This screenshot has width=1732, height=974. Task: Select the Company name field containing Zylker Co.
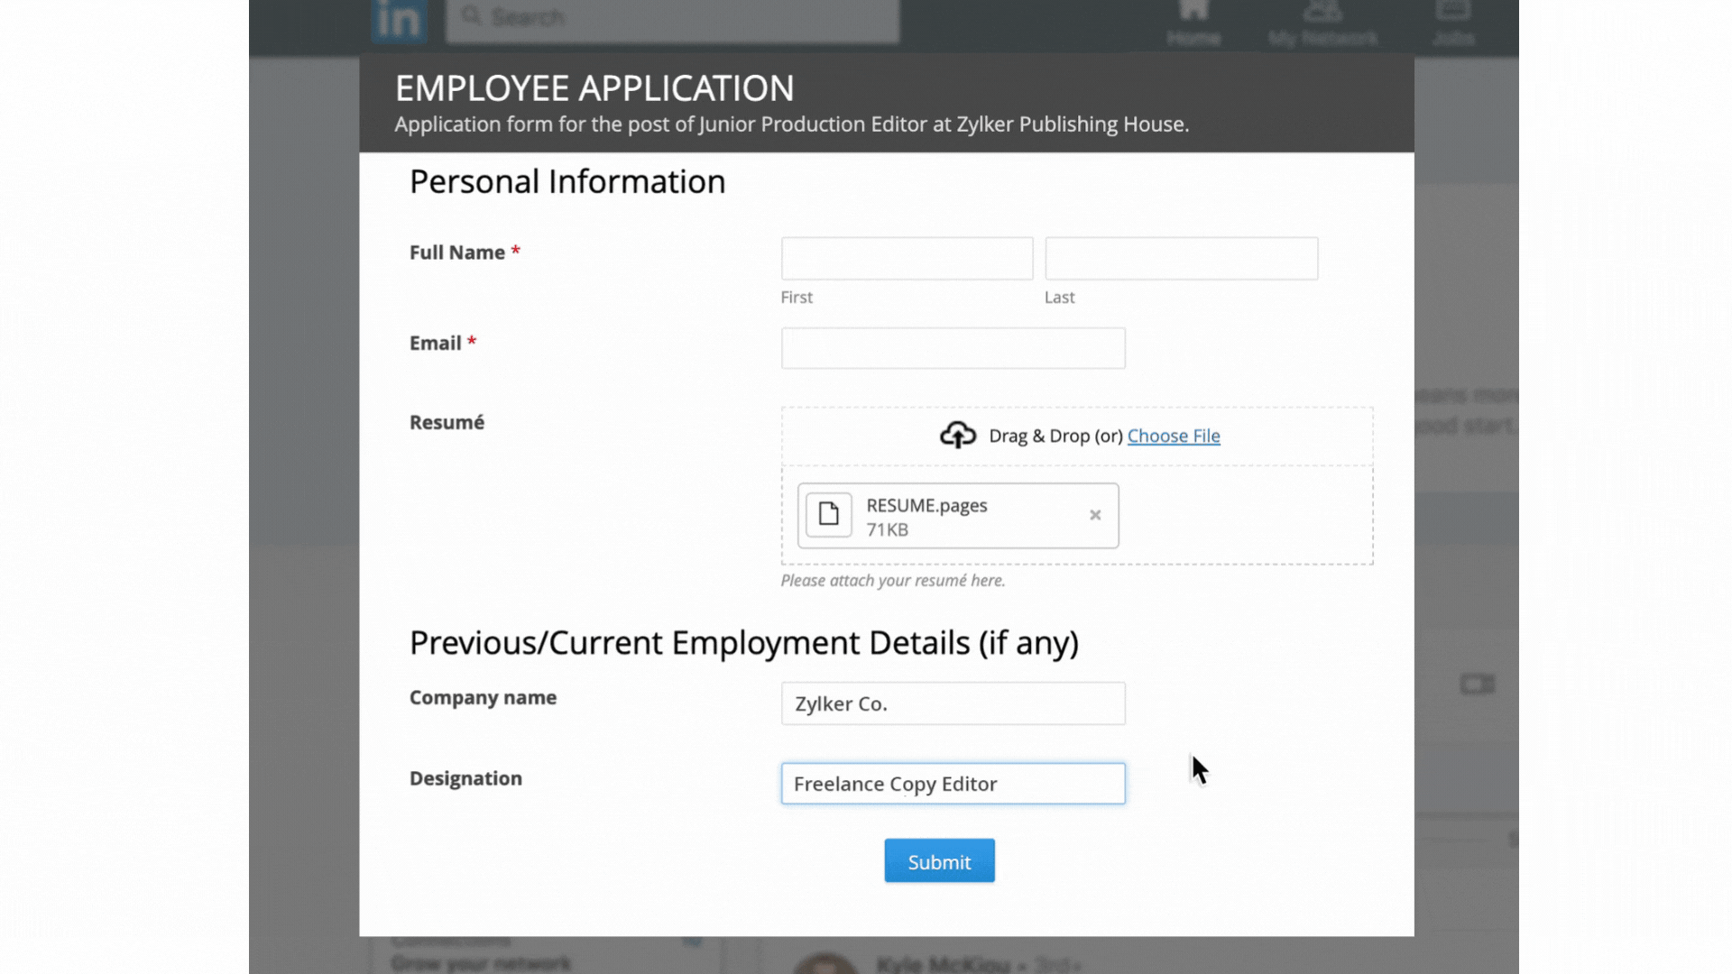tap(953, 703)
